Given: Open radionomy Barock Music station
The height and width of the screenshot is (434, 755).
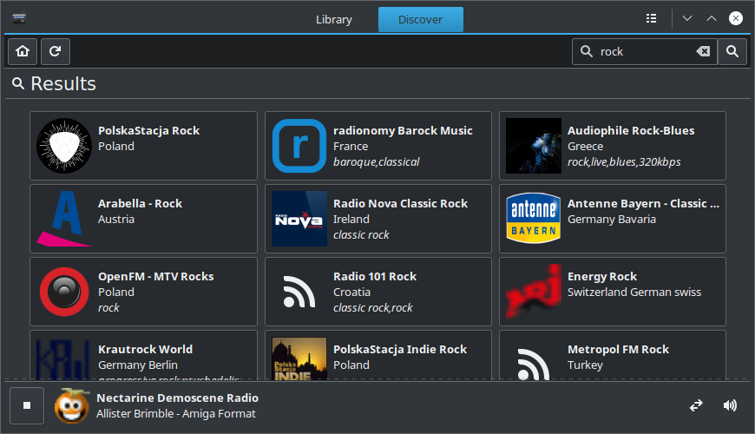Looking at the screenshot, I should tap(378, 146).
